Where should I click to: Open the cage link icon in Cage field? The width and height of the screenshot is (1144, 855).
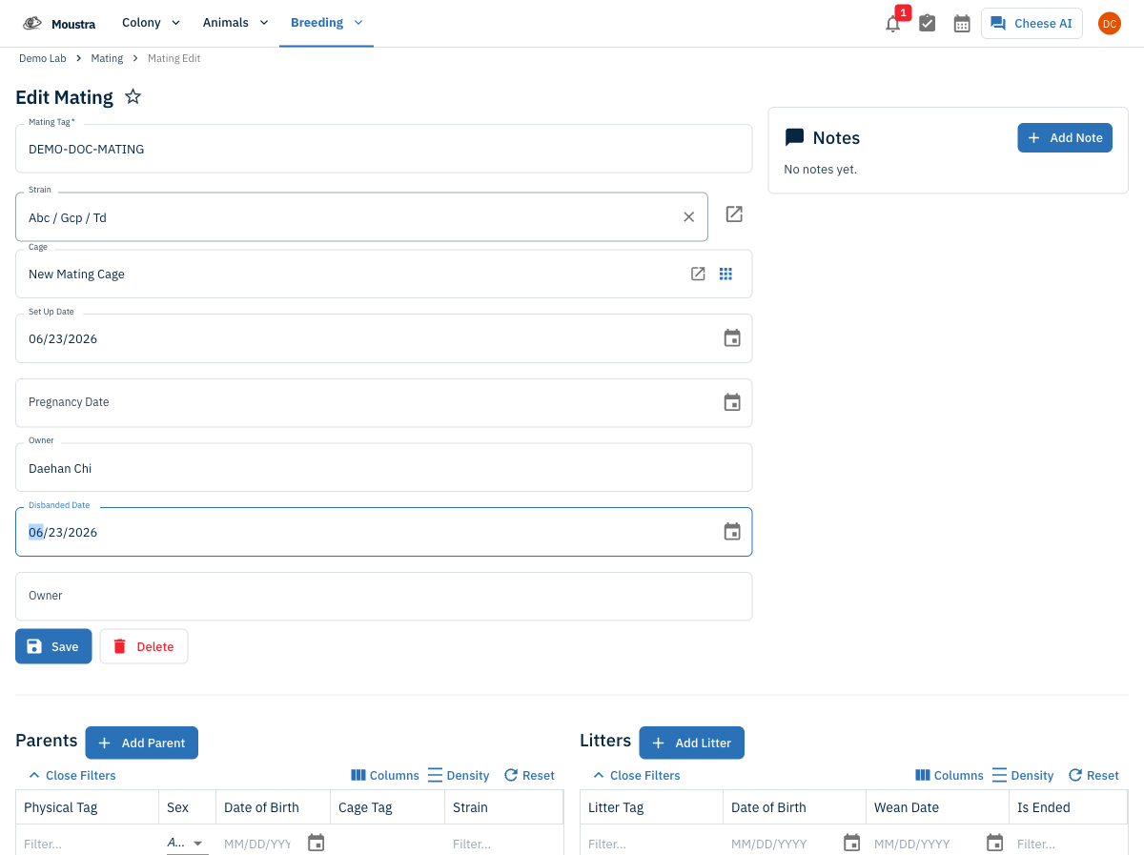click(x=698, y=274)
